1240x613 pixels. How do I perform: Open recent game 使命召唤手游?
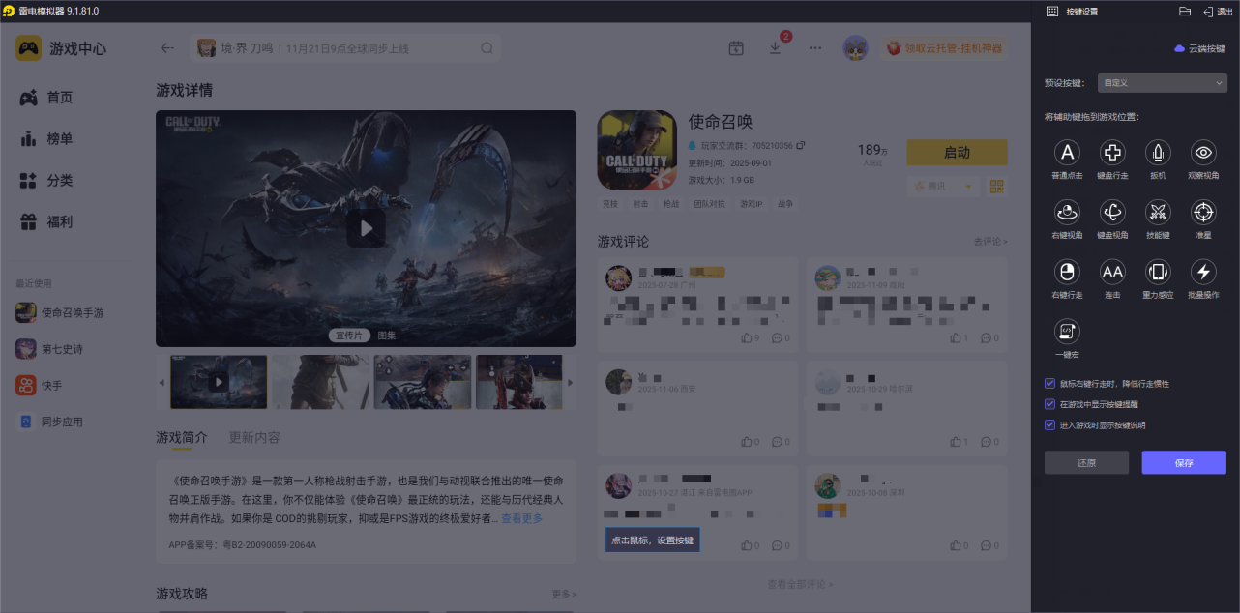point(60,312)
